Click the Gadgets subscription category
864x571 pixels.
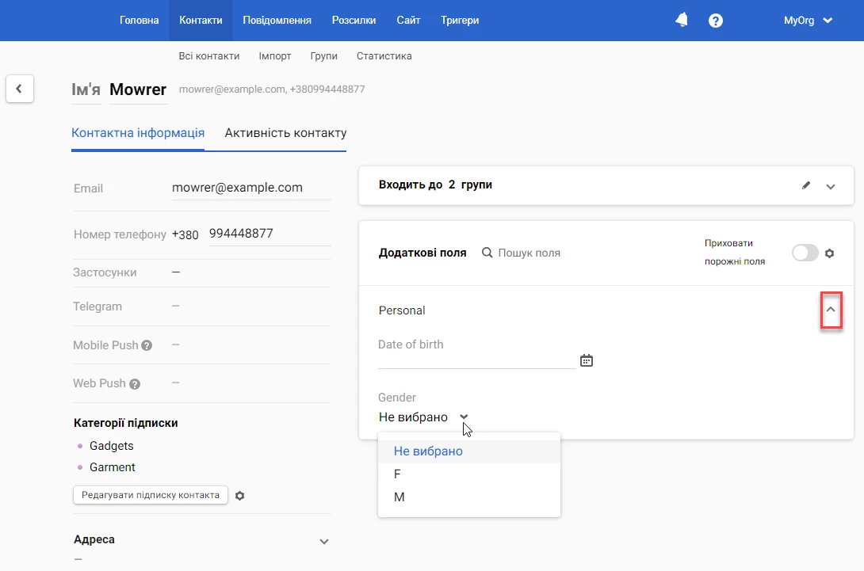point(111,446)
